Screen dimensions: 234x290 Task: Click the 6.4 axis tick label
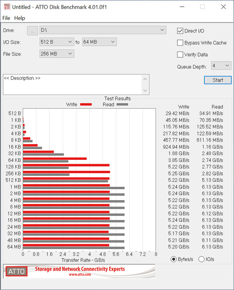click(129, 254)
